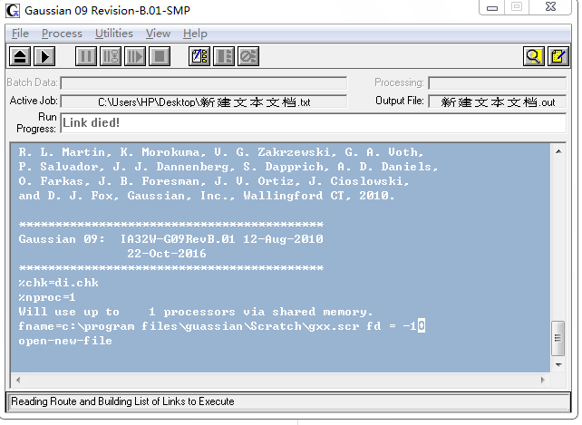Click the 'Gaussian 09: IA32W-G09RevB.01' line
This screenshot has height=425, width=582.
[170, 239]
